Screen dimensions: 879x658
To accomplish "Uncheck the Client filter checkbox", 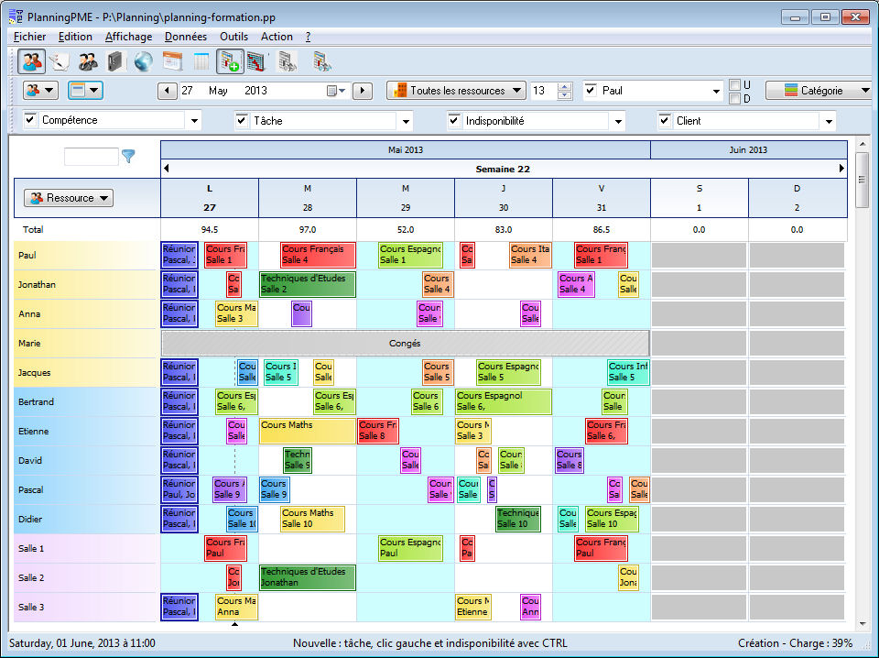I will coord(665,120).
